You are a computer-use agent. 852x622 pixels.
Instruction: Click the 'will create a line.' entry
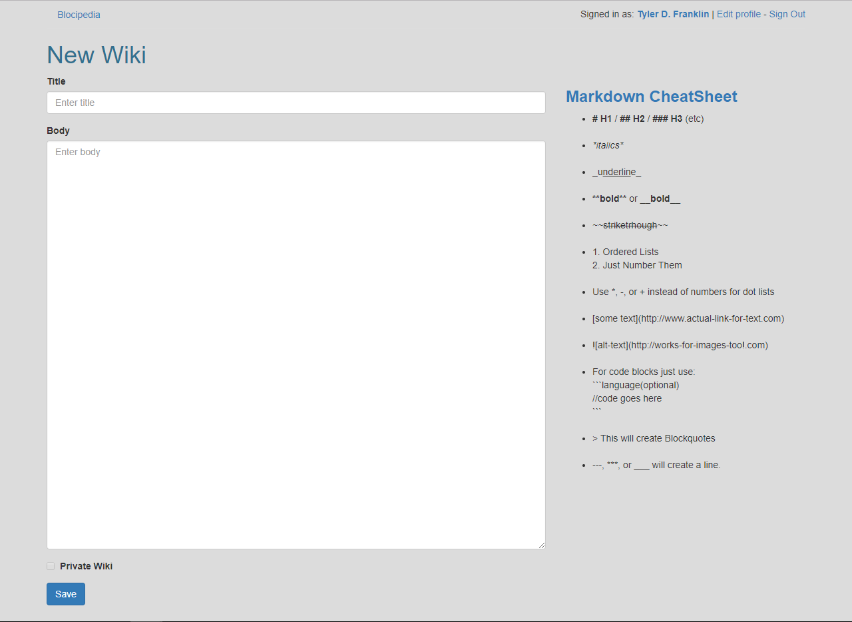tap(656, 465)
